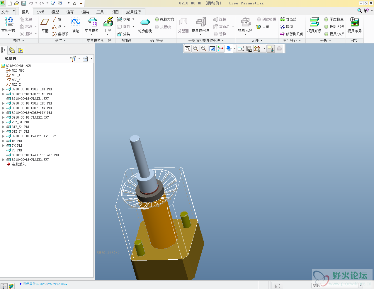374x289 pixels.
Task: Click the 分类 (Classify) icon
Action: 124,34
